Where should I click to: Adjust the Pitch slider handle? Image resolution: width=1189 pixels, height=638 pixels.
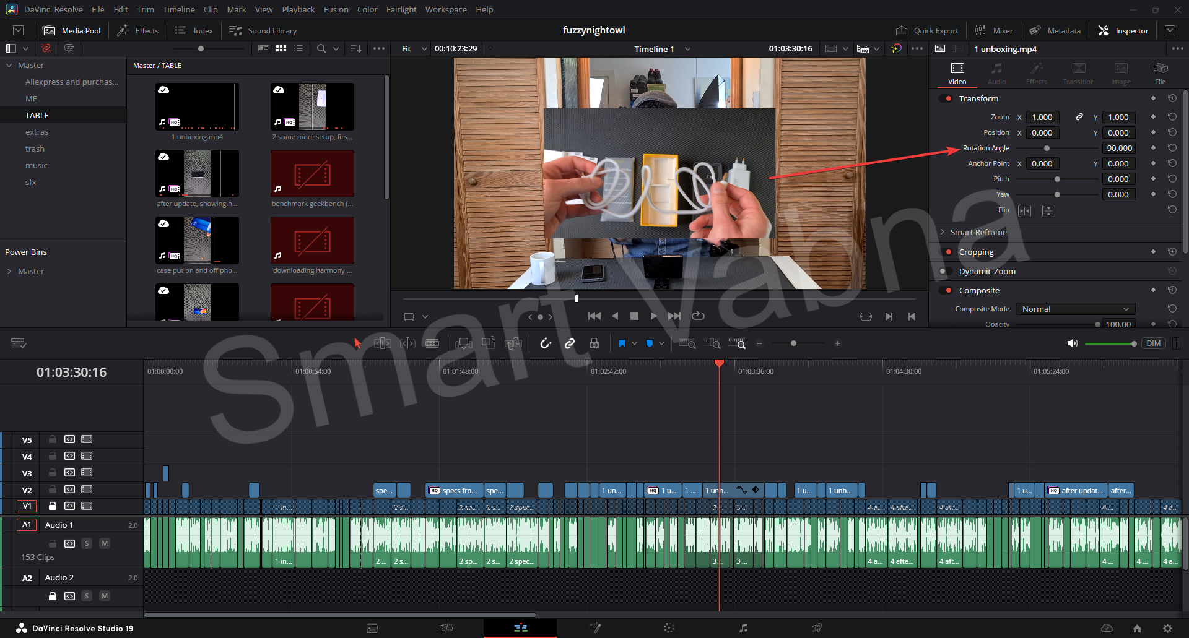tap(1057, 179)
